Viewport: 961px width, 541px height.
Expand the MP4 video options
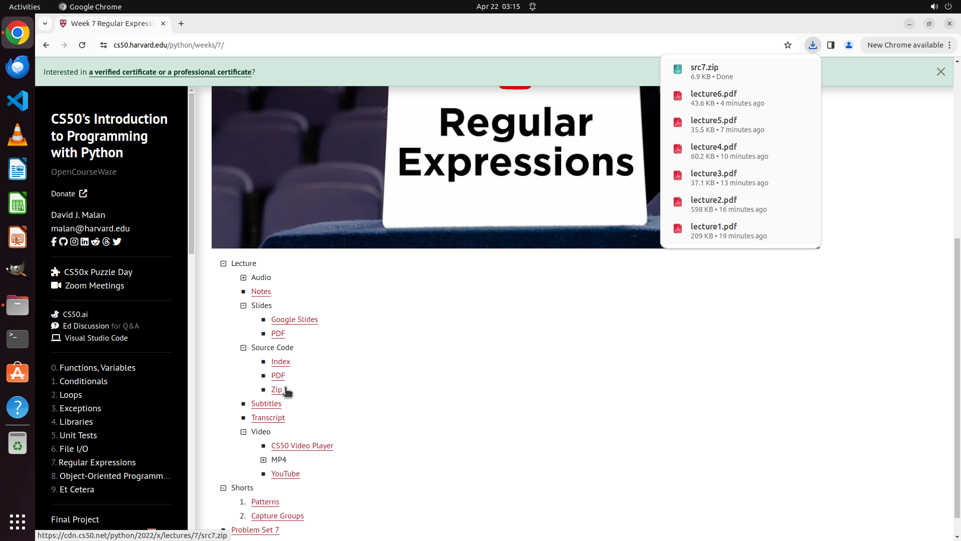pos(263,460)
